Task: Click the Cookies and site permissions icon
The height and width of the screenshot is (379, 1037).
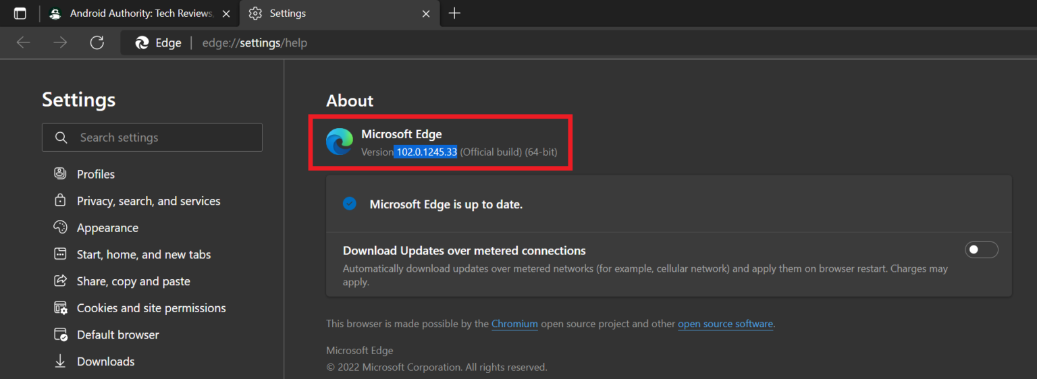Action: tap(60, 308)
